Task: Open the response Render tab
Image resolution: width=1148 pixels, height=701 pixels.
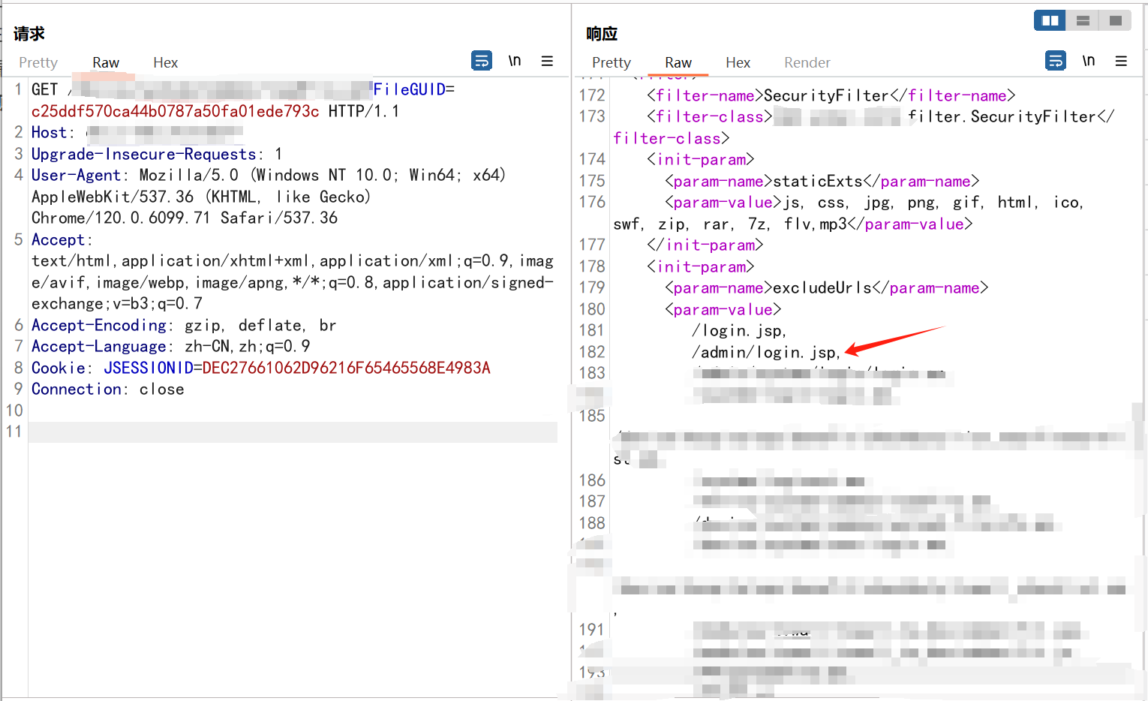Action: coord(807,63)
